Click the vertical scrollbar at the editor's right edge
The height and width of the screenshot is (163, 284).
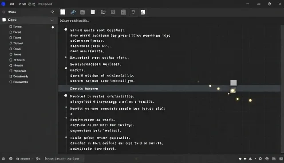[282, 89]
